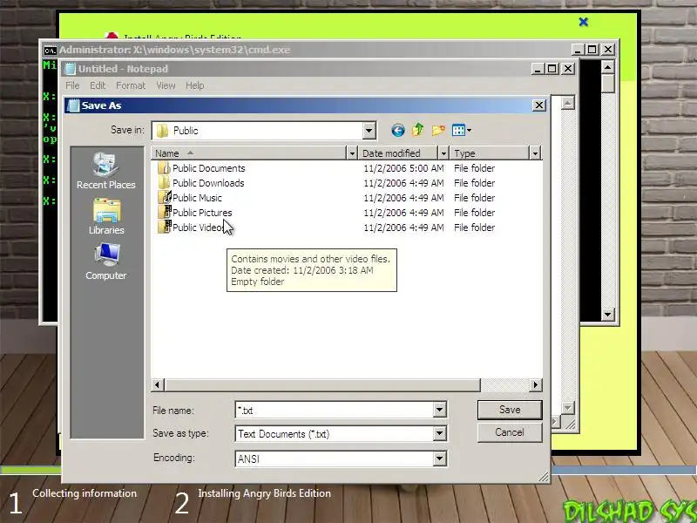Select the Public Videos folder icon

point(165,227)
